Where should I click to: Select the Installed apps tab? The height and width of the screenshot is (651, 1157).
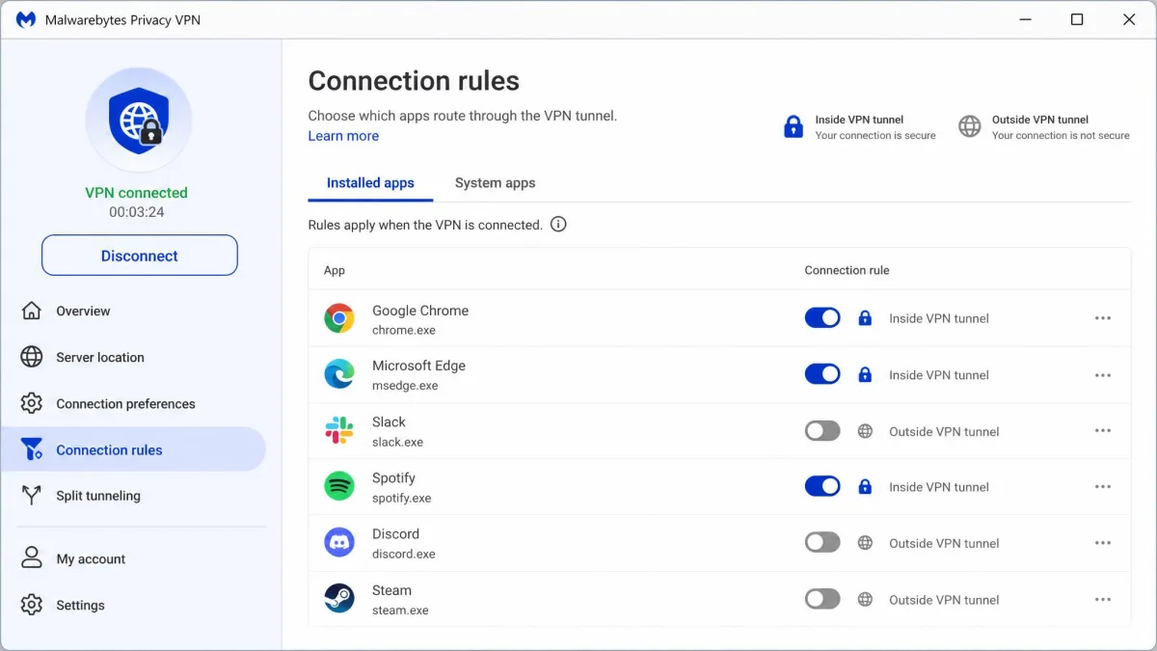click(x=370, y=182)
